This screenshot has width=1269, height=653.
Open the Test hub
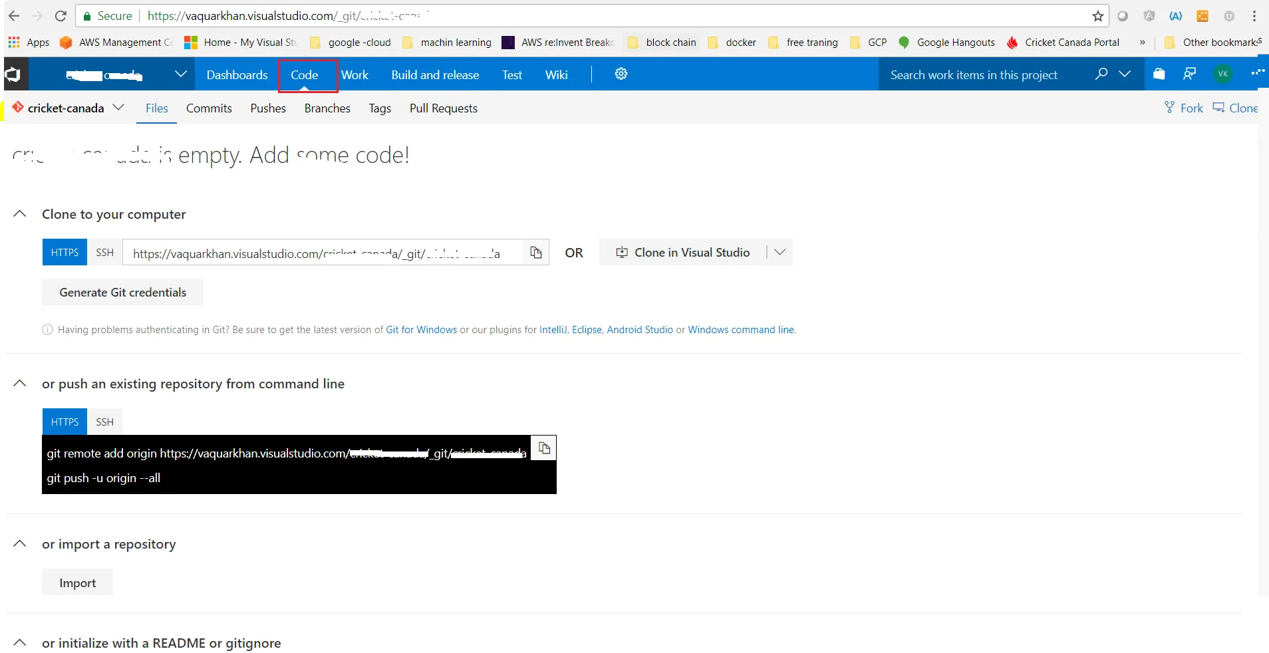click(512, 75)
